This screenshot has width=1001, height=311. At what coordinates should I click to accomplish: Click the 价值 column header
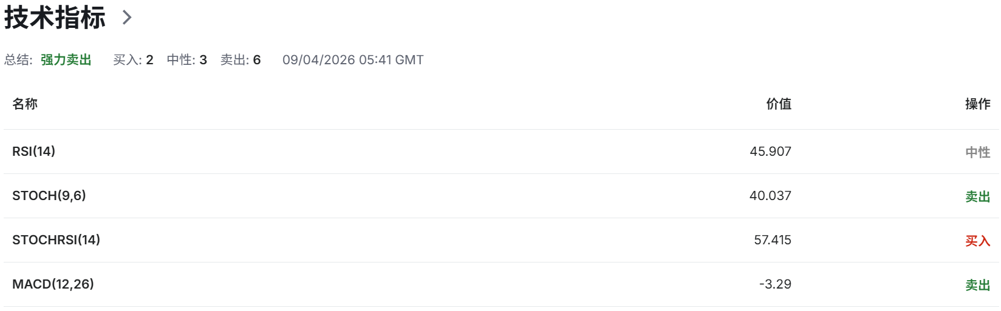pyautogui.click(x=779, y=104)
